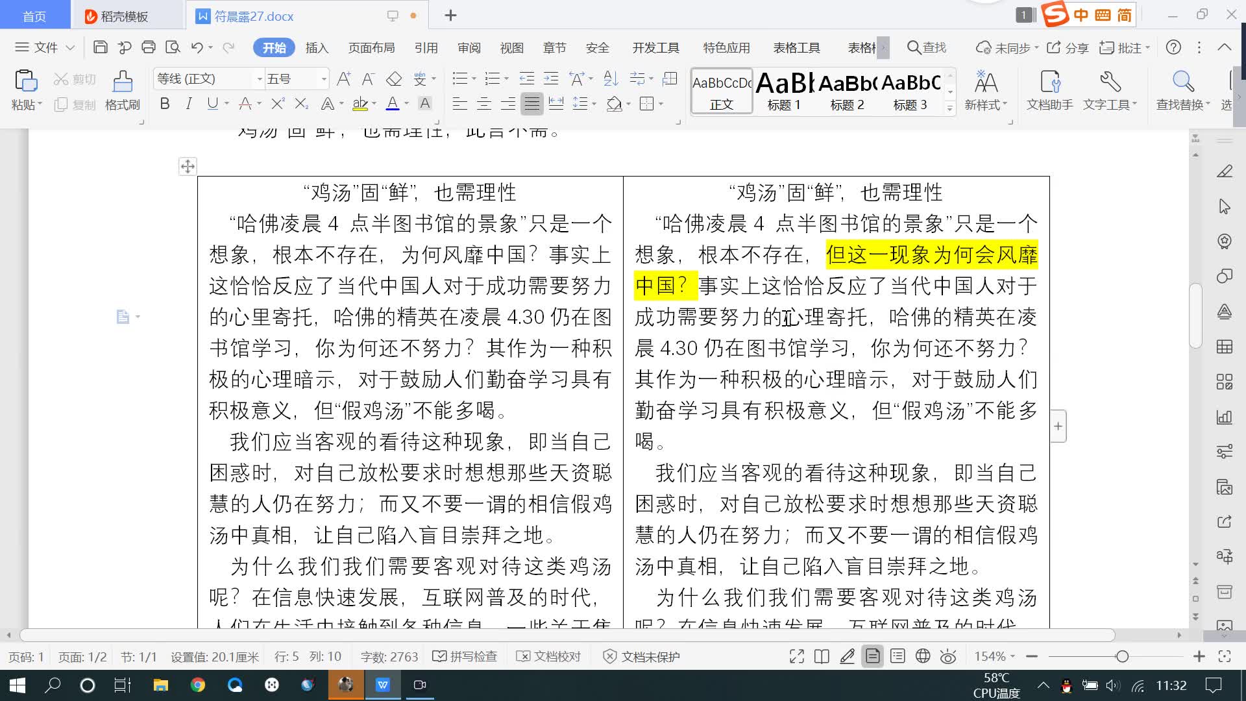The image size is (1246, 701).
Task: Toggle reading layout (book) view
Action: (822, 657)
